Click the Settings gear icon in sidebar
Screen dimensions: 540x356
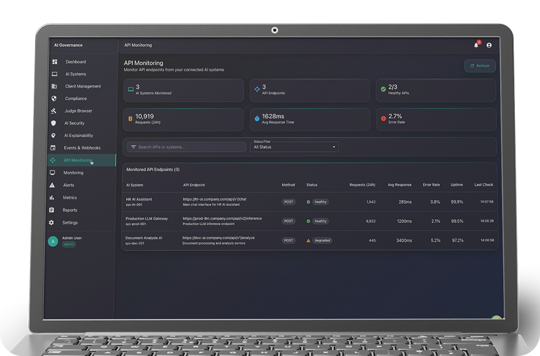pos(52,222)
